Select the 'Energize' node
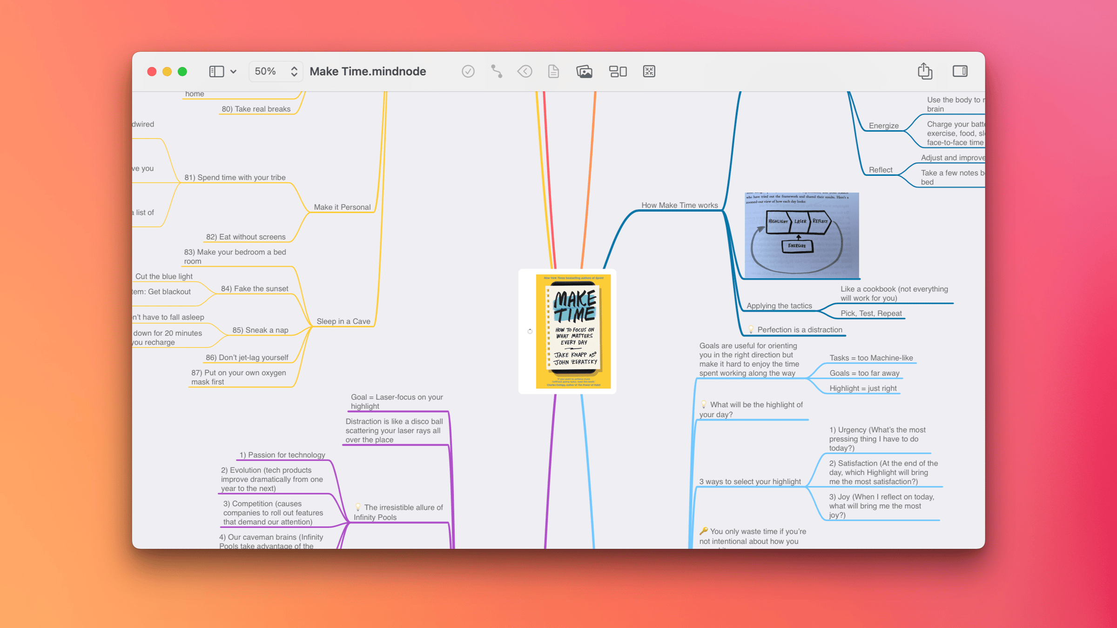The height and width of the screenshot is (628, 1117). click(883, 126)
